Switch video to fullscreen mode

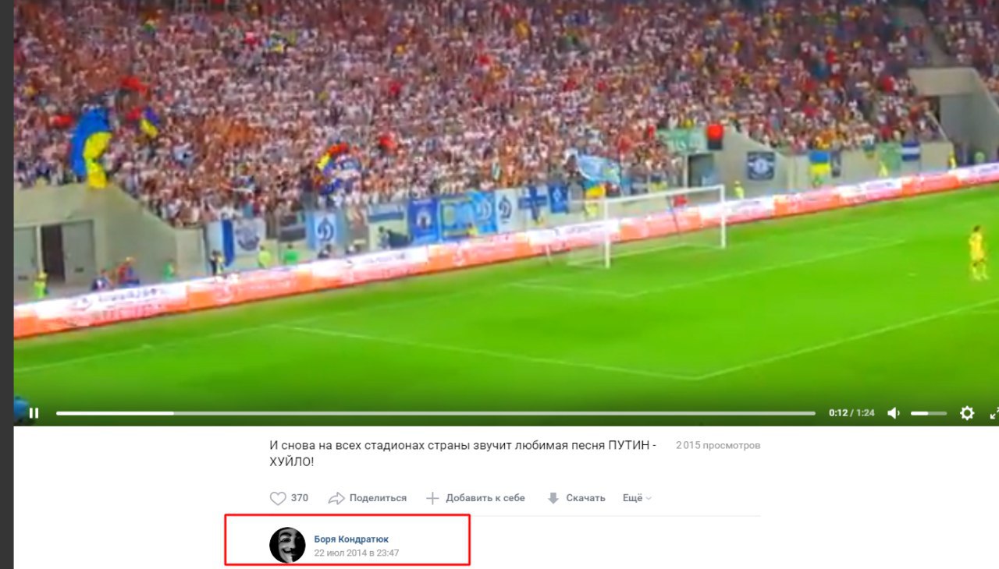click(994, 413)
